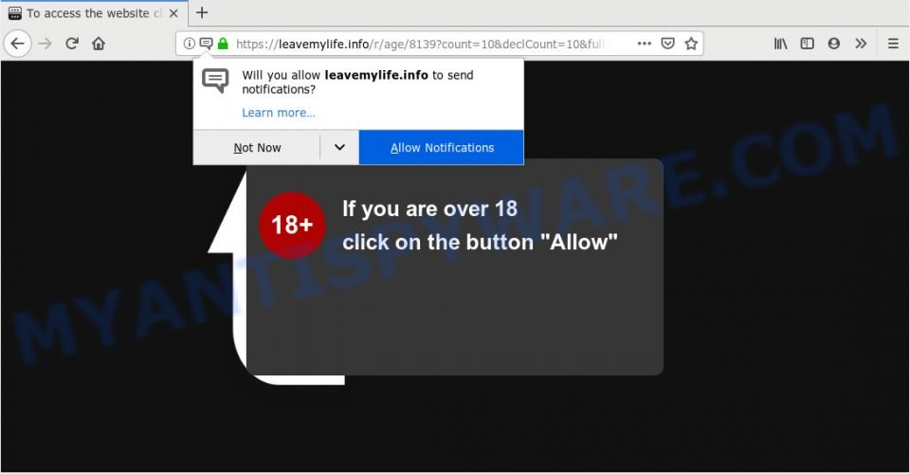The width and height of the screenshot is (910, 474).
Task: Open the Learn more link
Action: coord(279,113)
